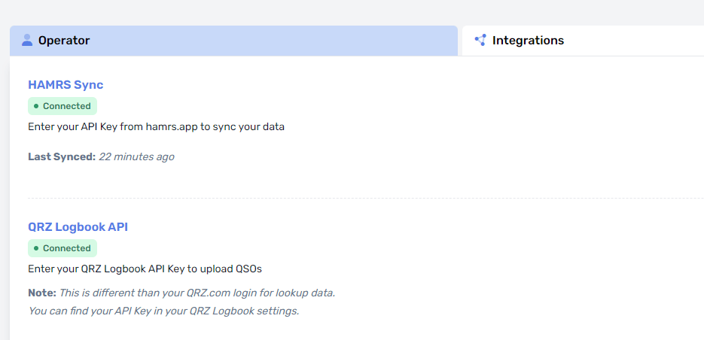Click the green status dot under HAMRS Sync
This screenshot has height=340, width=704.
(36, 106)
